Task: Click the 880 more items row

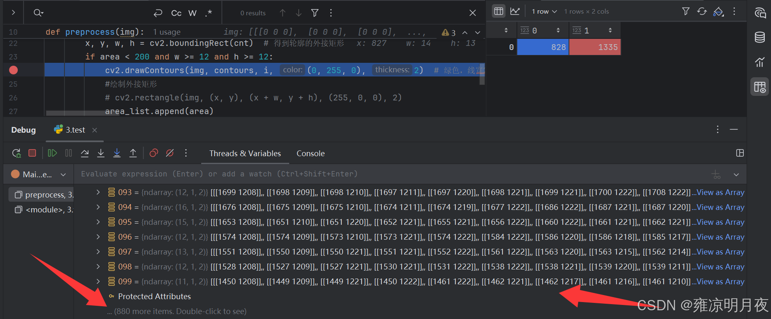Action: tap(177, 311)
